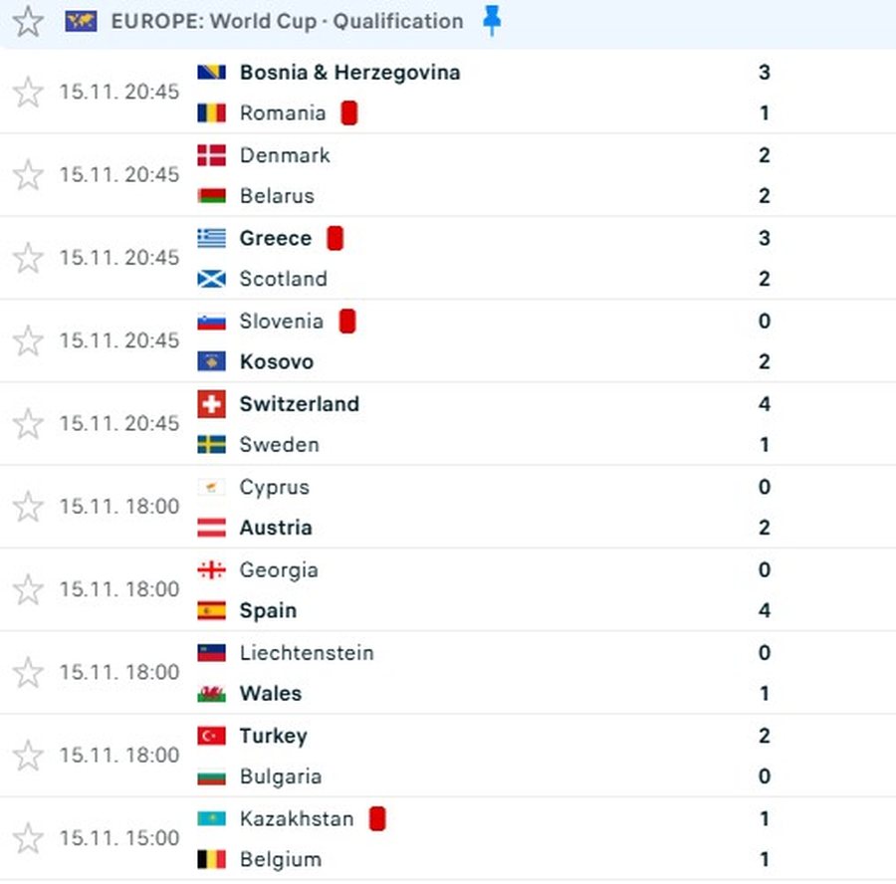
Task: Click Kazakhstan's red card icon
Action: coord(376,818)
